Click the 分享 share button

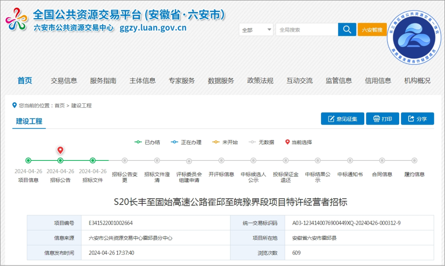pos(417,119)
